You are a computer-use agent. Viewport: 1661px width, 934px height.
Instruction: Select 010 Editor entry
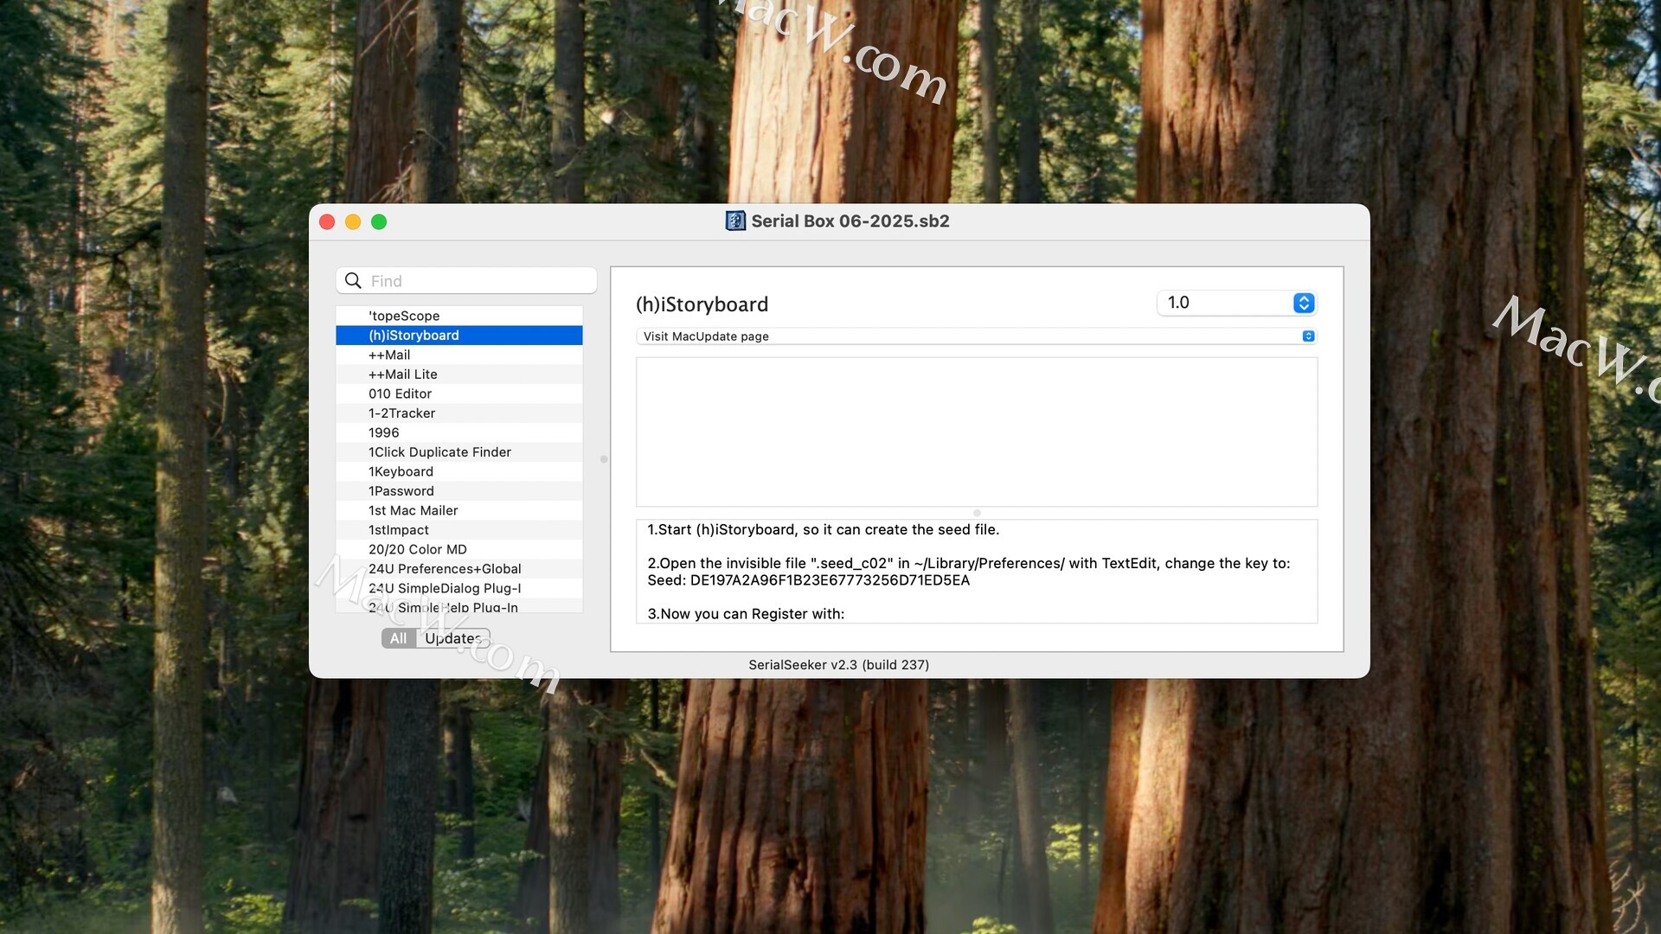pos(459,393)
